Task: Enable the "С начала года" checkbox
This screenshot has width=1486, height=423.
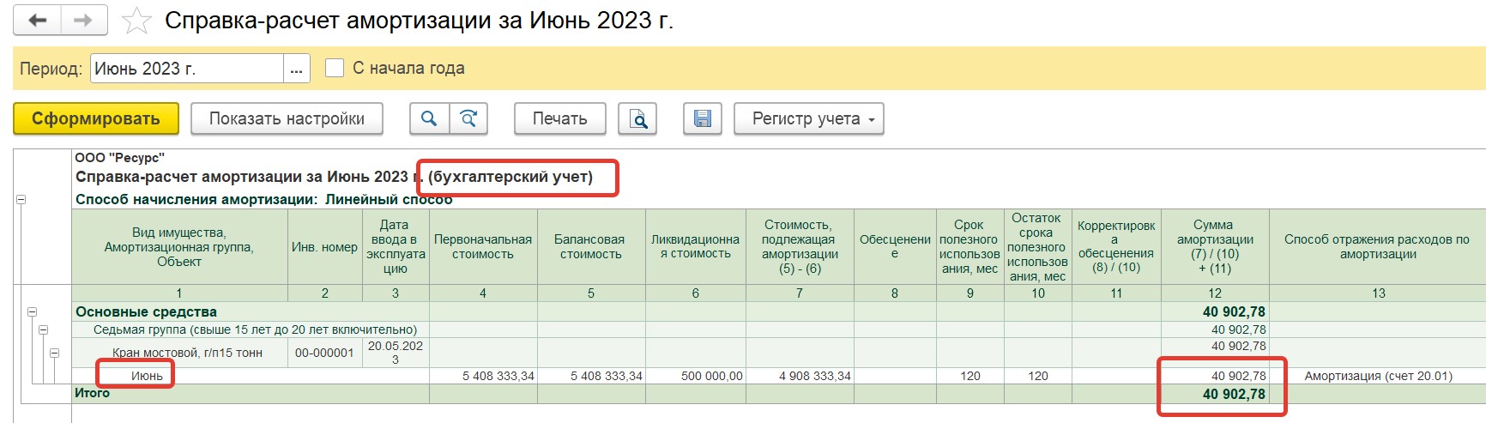Action: 335,68
